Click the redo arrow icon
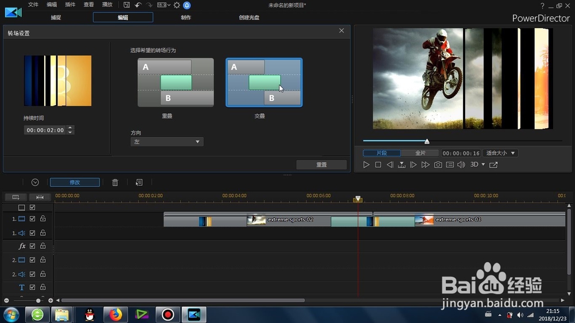Viewport: 575px width, 323px height. 149,5
